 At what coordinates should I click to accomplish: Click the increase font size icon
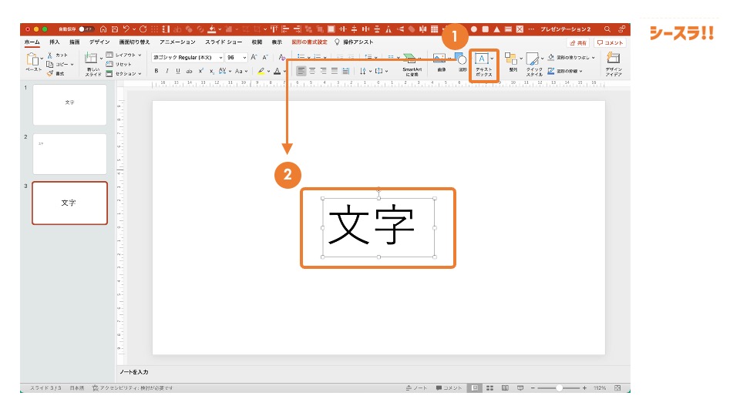pos(254,58)
